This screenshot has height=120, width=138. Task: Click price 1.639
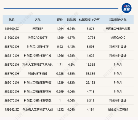pyautogui.click(x=60, y=82)
